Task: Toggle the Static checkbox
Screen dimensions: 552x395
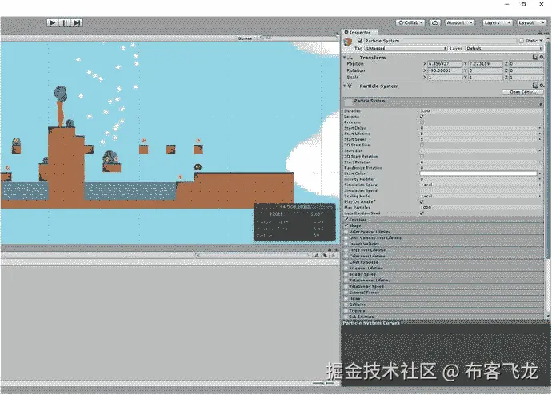Action: [522, 41]
